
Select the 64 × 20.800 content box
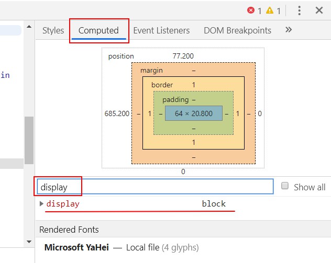(x=193, y=113)
